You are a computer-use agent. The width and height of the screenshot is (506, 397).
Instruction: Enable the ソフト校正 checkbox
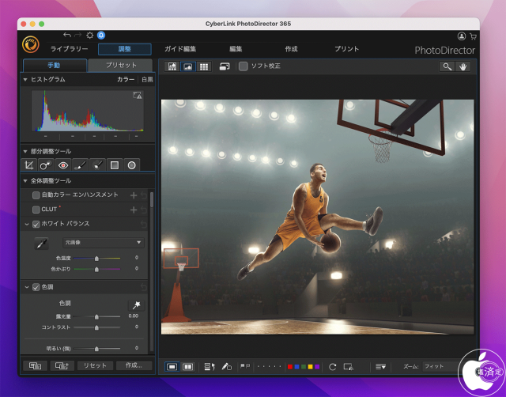[x=244, y=66]
